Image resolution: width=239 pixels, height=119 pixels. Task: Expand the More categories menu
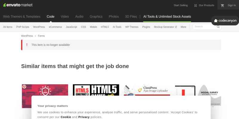tap(183, 27)
